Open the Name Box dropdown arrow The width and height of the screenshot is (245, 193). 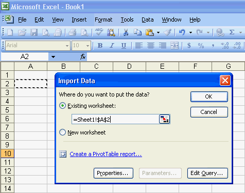tap(53, 57)
